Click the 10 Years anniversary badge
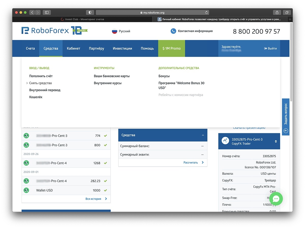 coord(79,31)
